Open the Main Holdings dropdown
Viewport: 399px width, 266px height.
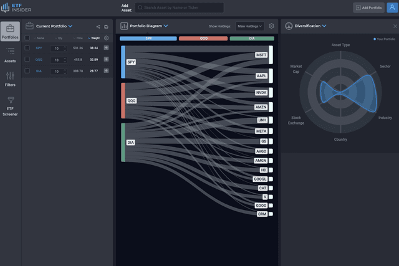(249, 26)
